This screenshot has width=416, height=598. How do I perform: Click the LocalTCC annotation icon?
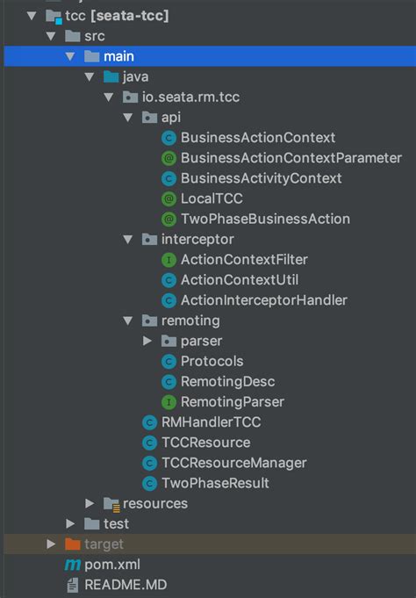pos(169,198)
